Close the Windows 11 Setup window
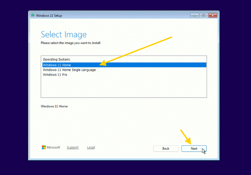 click(213, 15)
